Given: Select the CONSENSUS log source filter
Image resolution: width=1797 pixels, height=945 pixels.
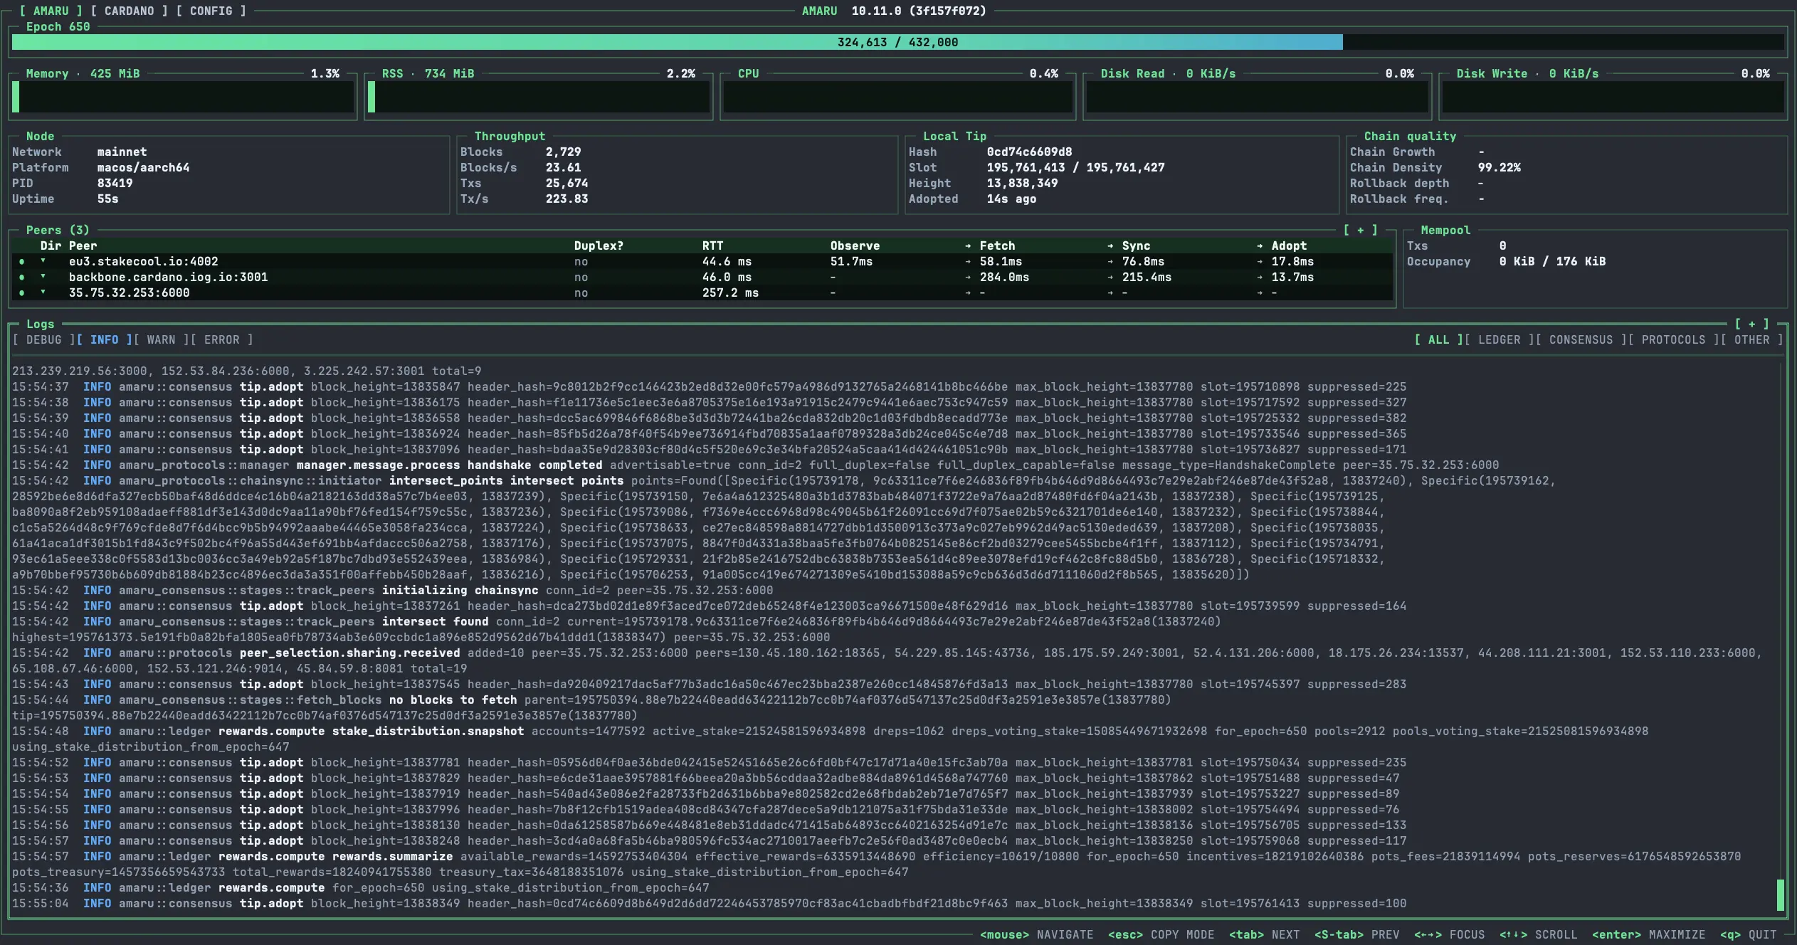Looking at the screenshot, I should coord(1581,339).
